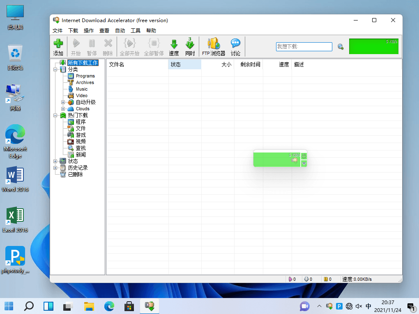Image resolution: width=419 pixels, height=314 pixels.
Task: Type in the 我想下载 search field
Action: [x=304, y=47]
